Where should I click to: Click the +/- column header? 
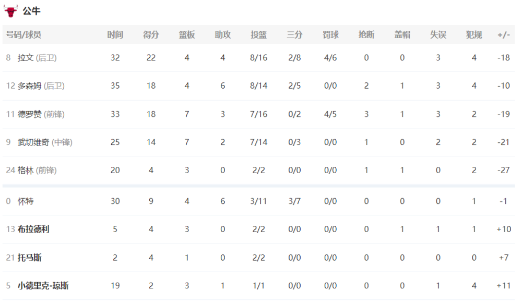[504, 34]
